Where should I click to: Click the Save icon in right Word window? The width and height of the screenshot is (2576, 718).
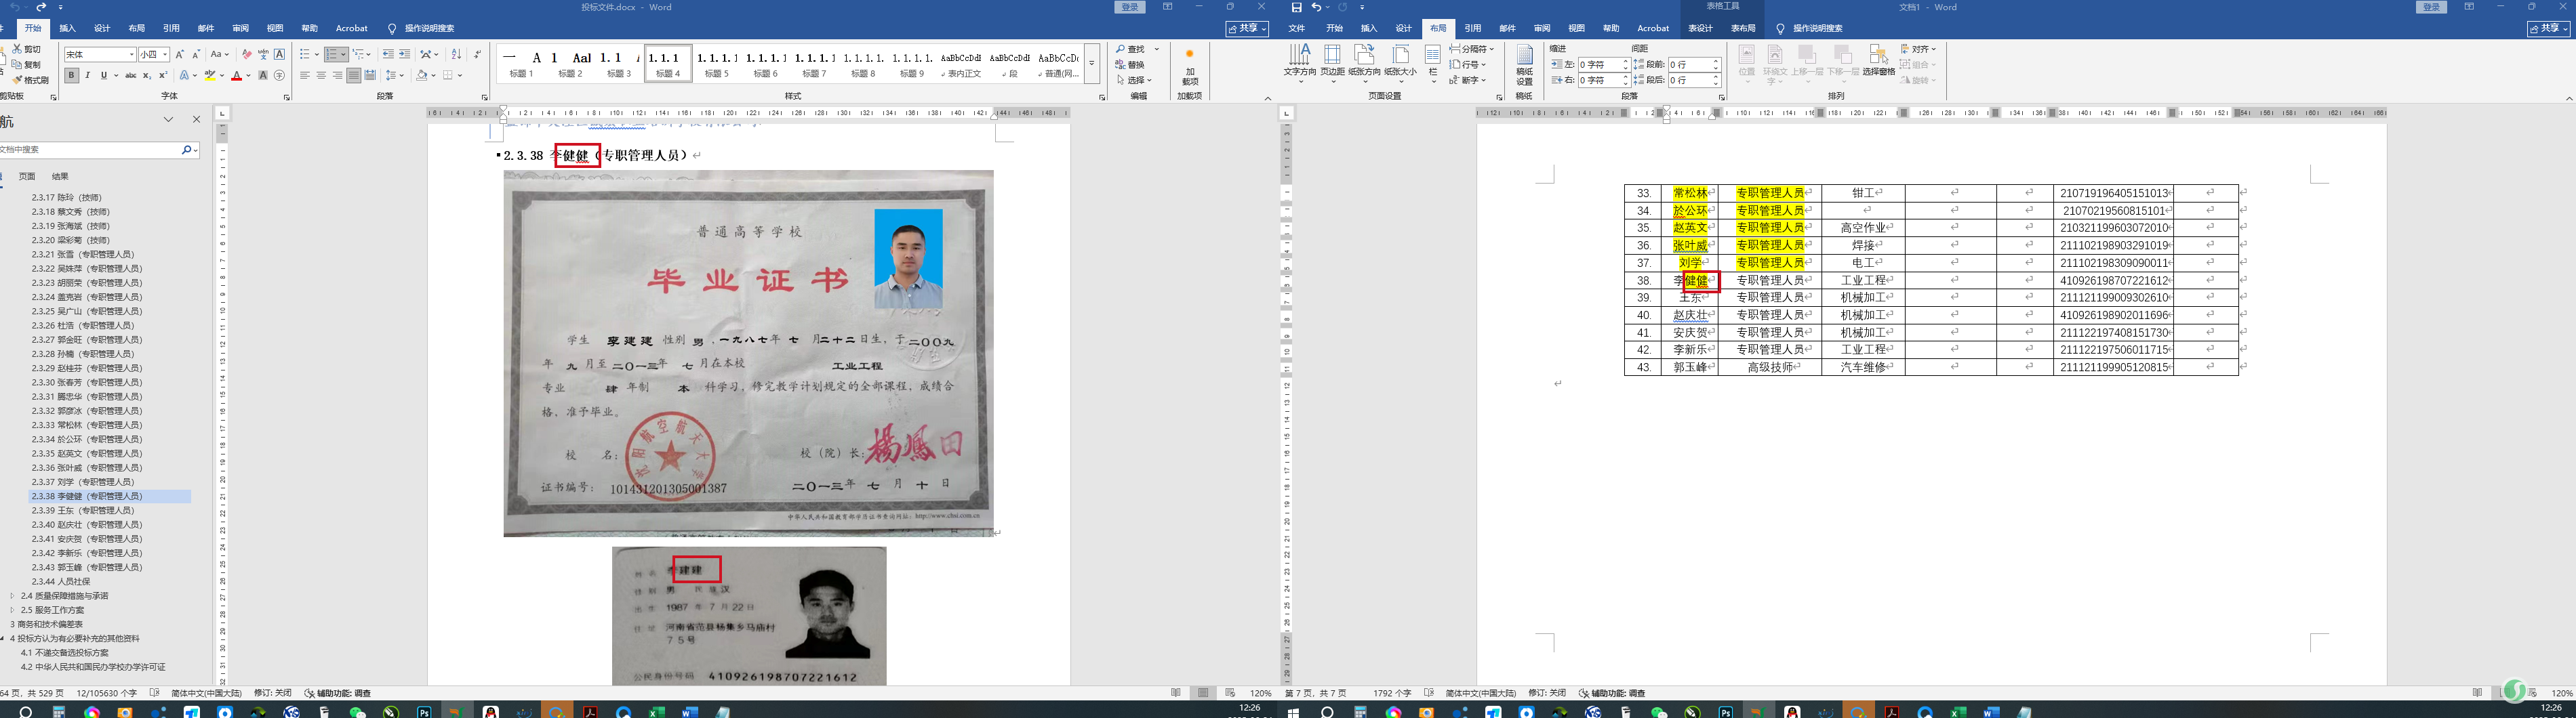click(1297, 7)
